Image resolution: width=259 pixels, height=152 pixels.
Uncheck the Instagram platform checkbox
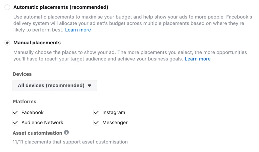[x=96, y=112]
